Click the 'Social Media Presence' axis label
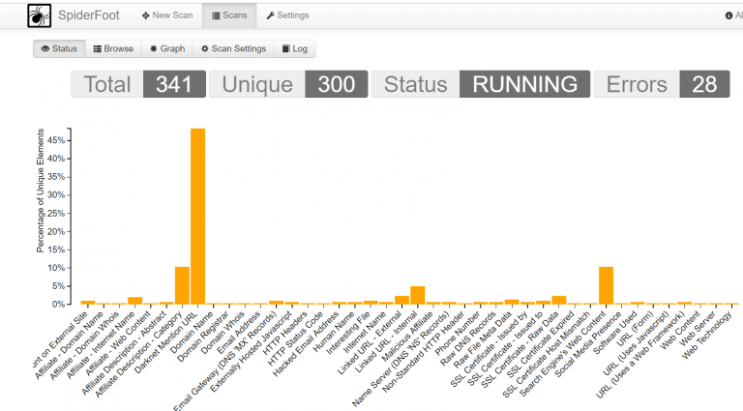 coord(588,343)
